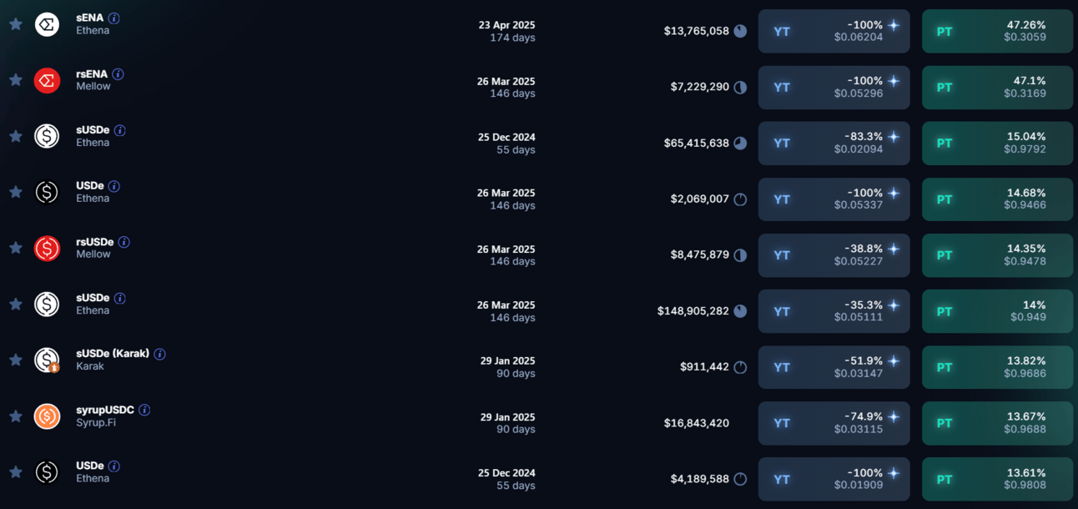Click the $148,905,282 liquidity value
This screenshot has width=1078, height=509.
click(693, 311)
